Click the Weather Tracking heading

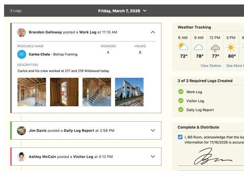(194, 27)
